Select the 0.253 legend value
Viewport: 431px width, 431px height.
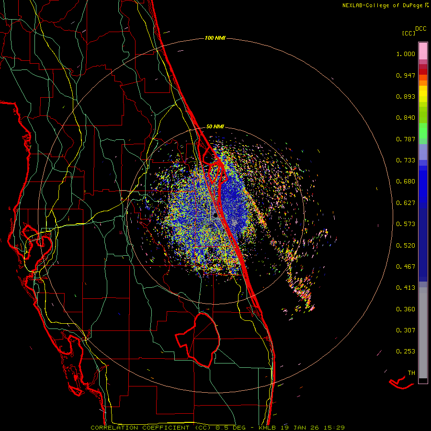pos(406,352)
